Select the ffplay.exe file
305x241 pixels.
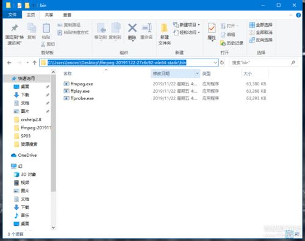(77, 91)
